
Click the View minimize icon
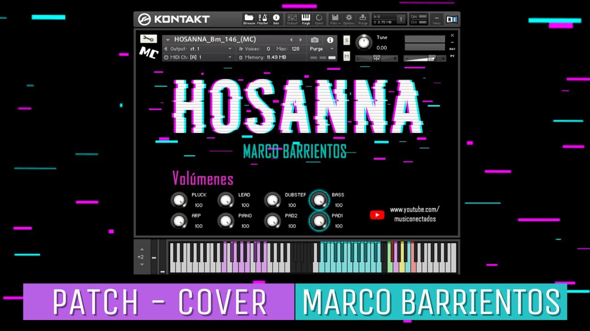point(437,19)
